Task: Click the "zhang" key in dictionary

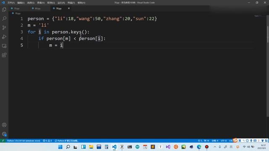Action: (113, 18)
